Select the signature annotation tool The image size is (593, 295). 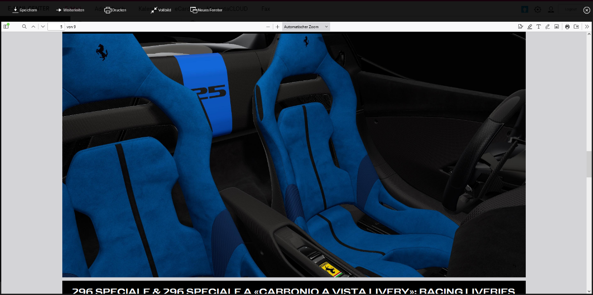[520, 27]
